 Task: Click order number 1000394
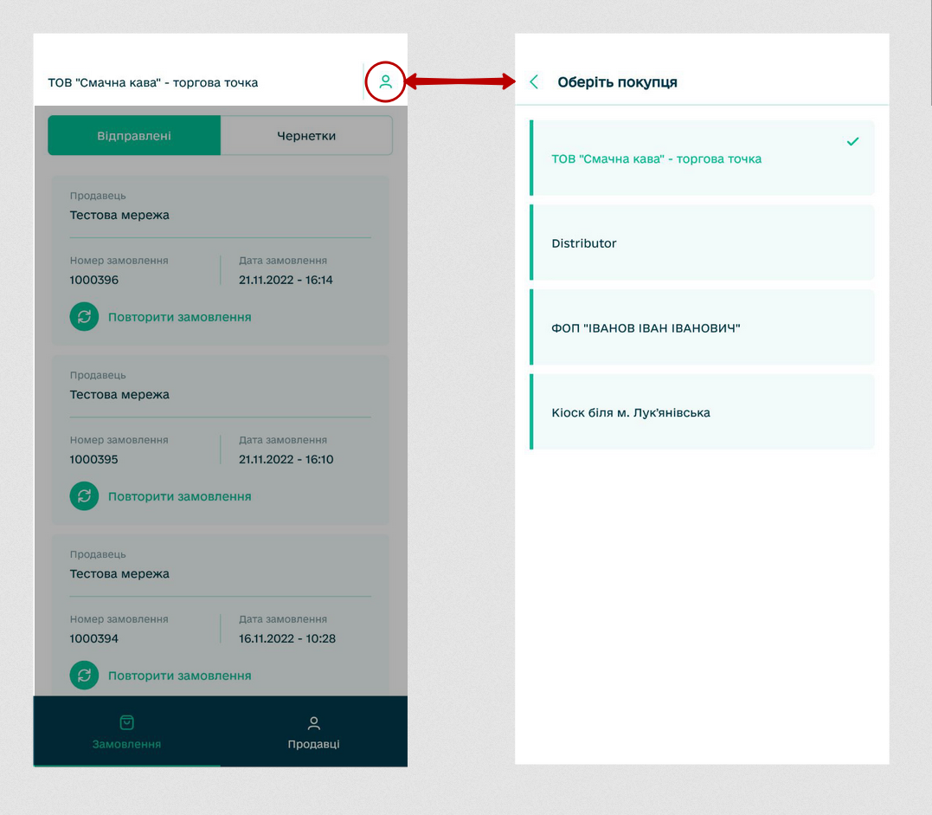tap(94, 638)
